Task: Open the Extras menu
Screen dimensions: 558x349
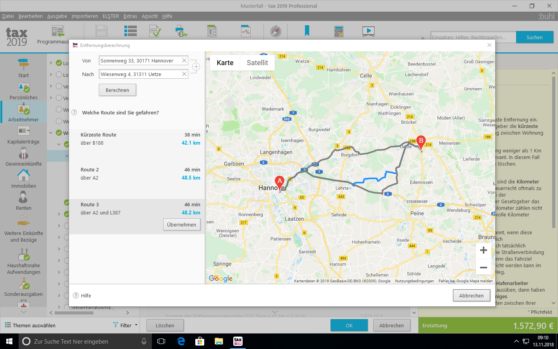Action: pyautogui.click(x=130, y=16)
